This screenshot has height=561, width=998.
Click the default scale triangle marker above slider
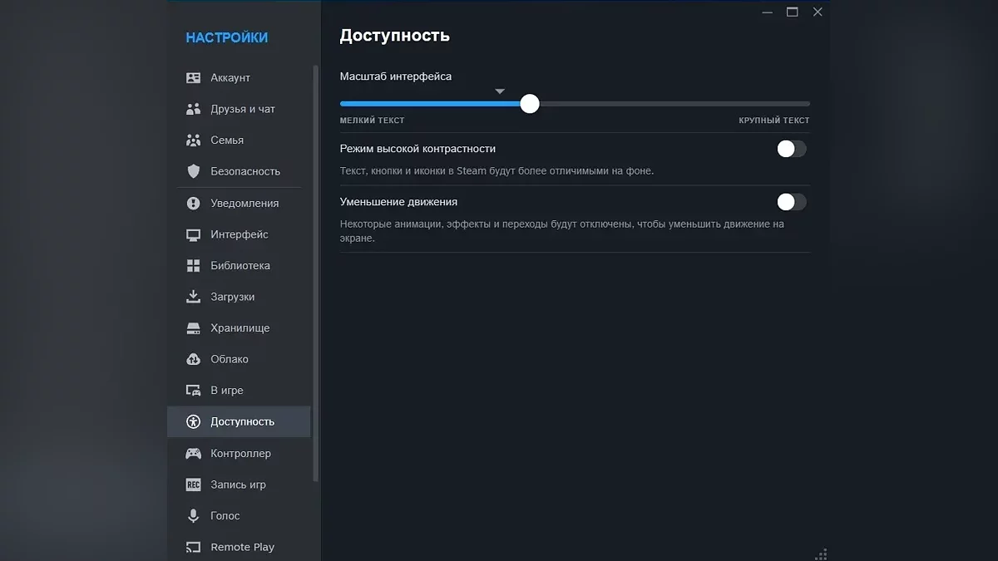coord(500,91)
